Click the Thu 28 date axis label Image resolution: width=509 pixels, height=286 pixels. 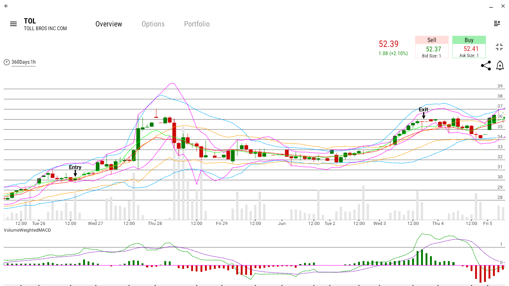155,223
